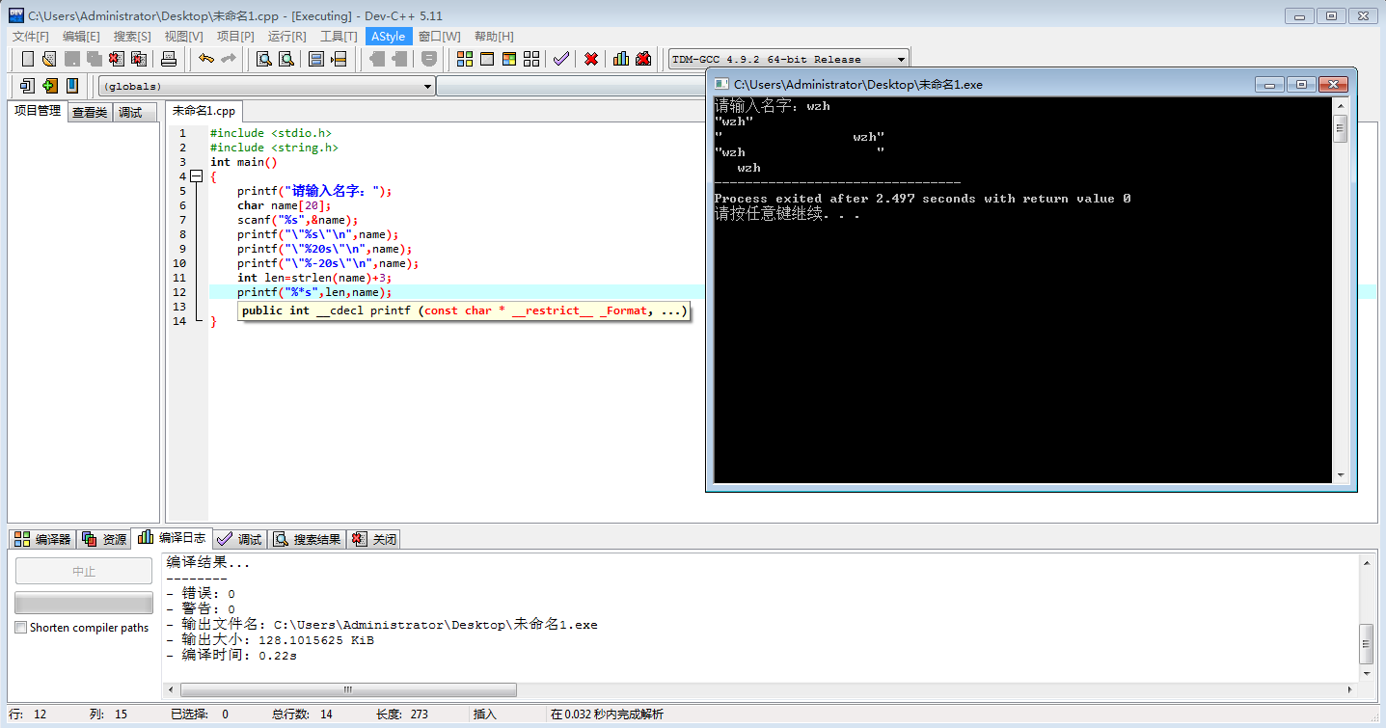Stop execution with the red X icon
Screen dimensions: 1386x728
pyautogui.click(x=591, y=59)
